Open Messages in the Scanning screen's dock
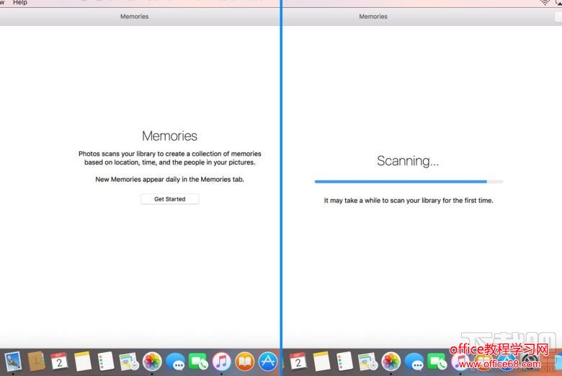The image size is (562, 376). tap(414, 362)
